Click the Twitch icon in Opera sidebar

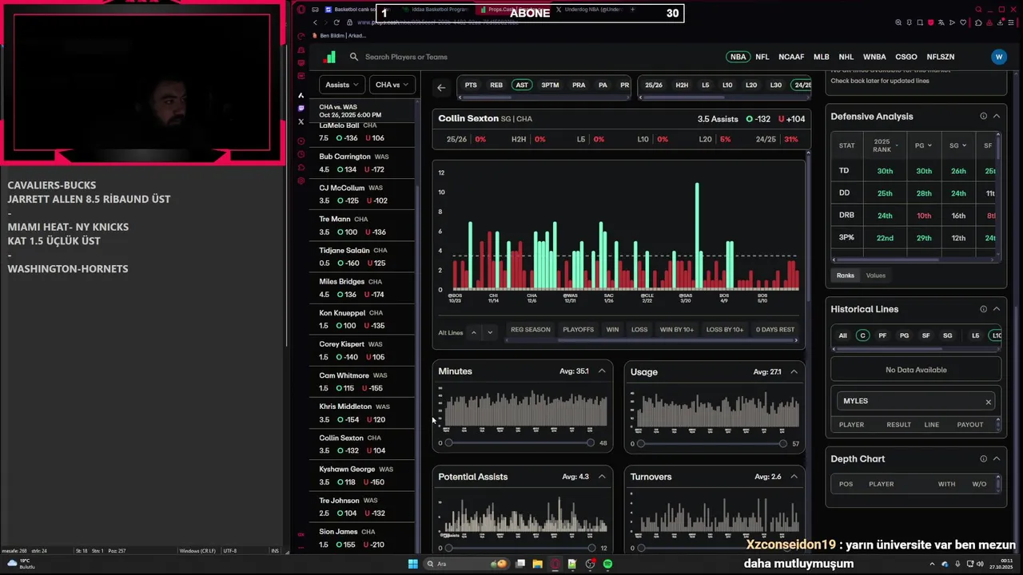tap(301, 108)
